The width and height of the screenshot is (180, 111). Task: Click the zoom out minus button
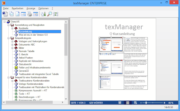coord(141,103)
